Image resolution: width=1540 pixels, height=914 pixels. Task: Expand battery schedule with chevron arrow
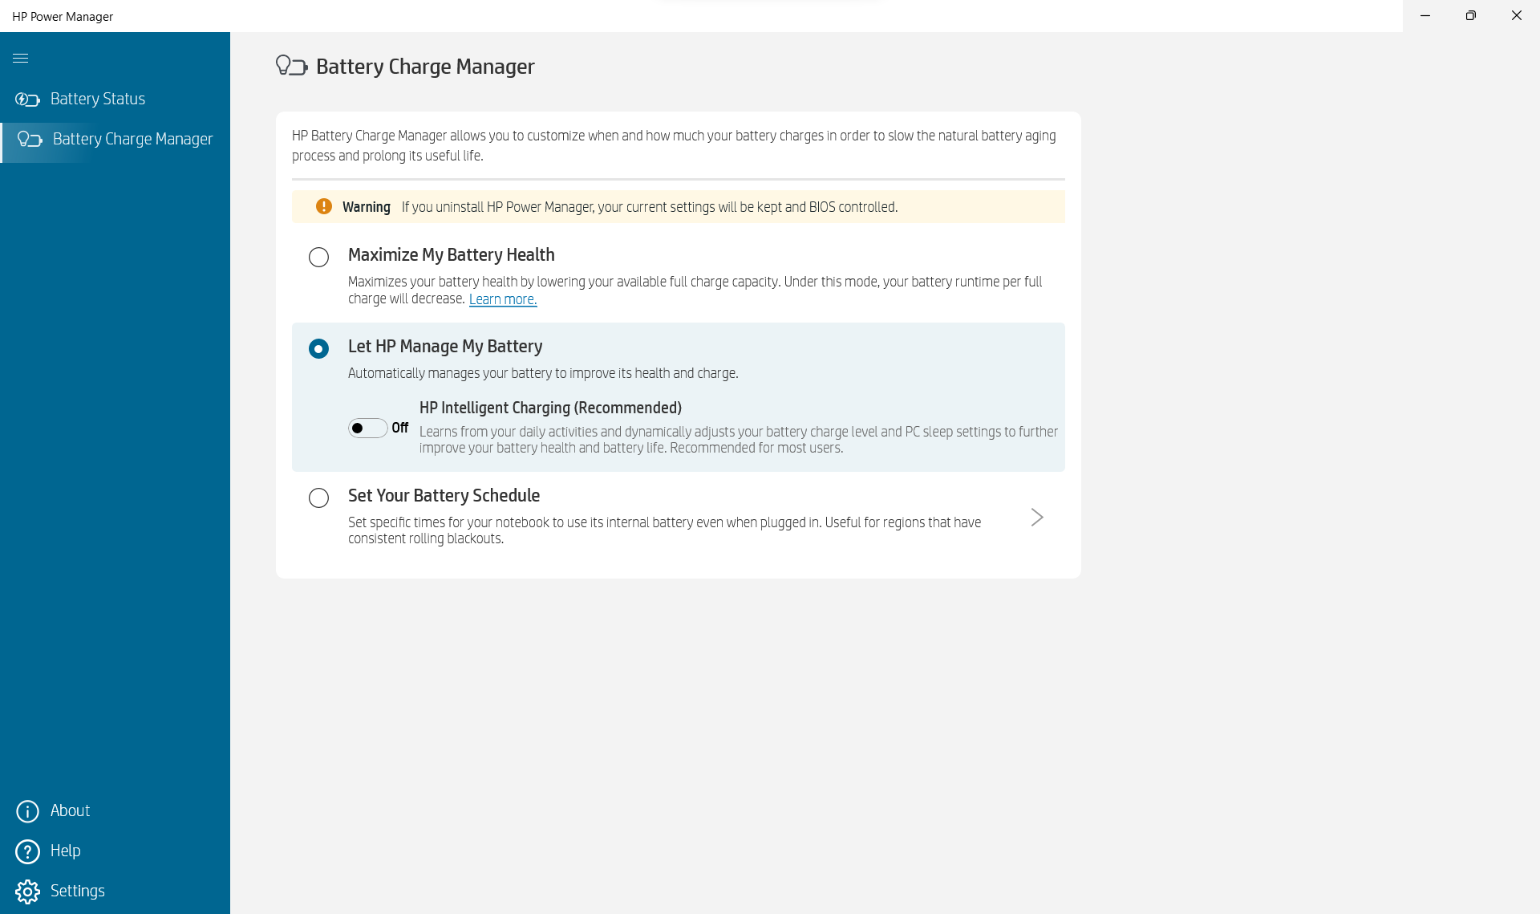pyautogui.click(x=1036, y=517)
